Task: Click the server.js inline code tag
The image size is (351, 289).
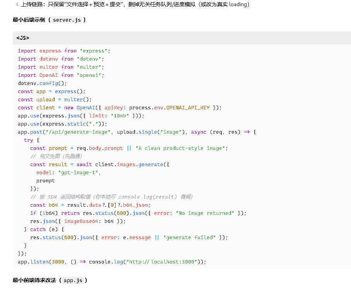Action: point(67,20)
